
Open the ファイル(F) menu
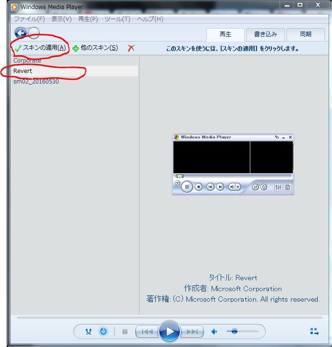click(x=30, y=19)
